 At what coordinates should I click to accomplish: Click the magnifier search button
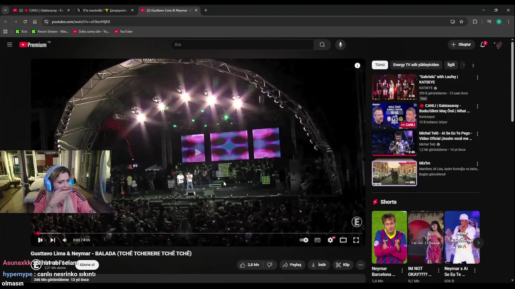(322, 45)
